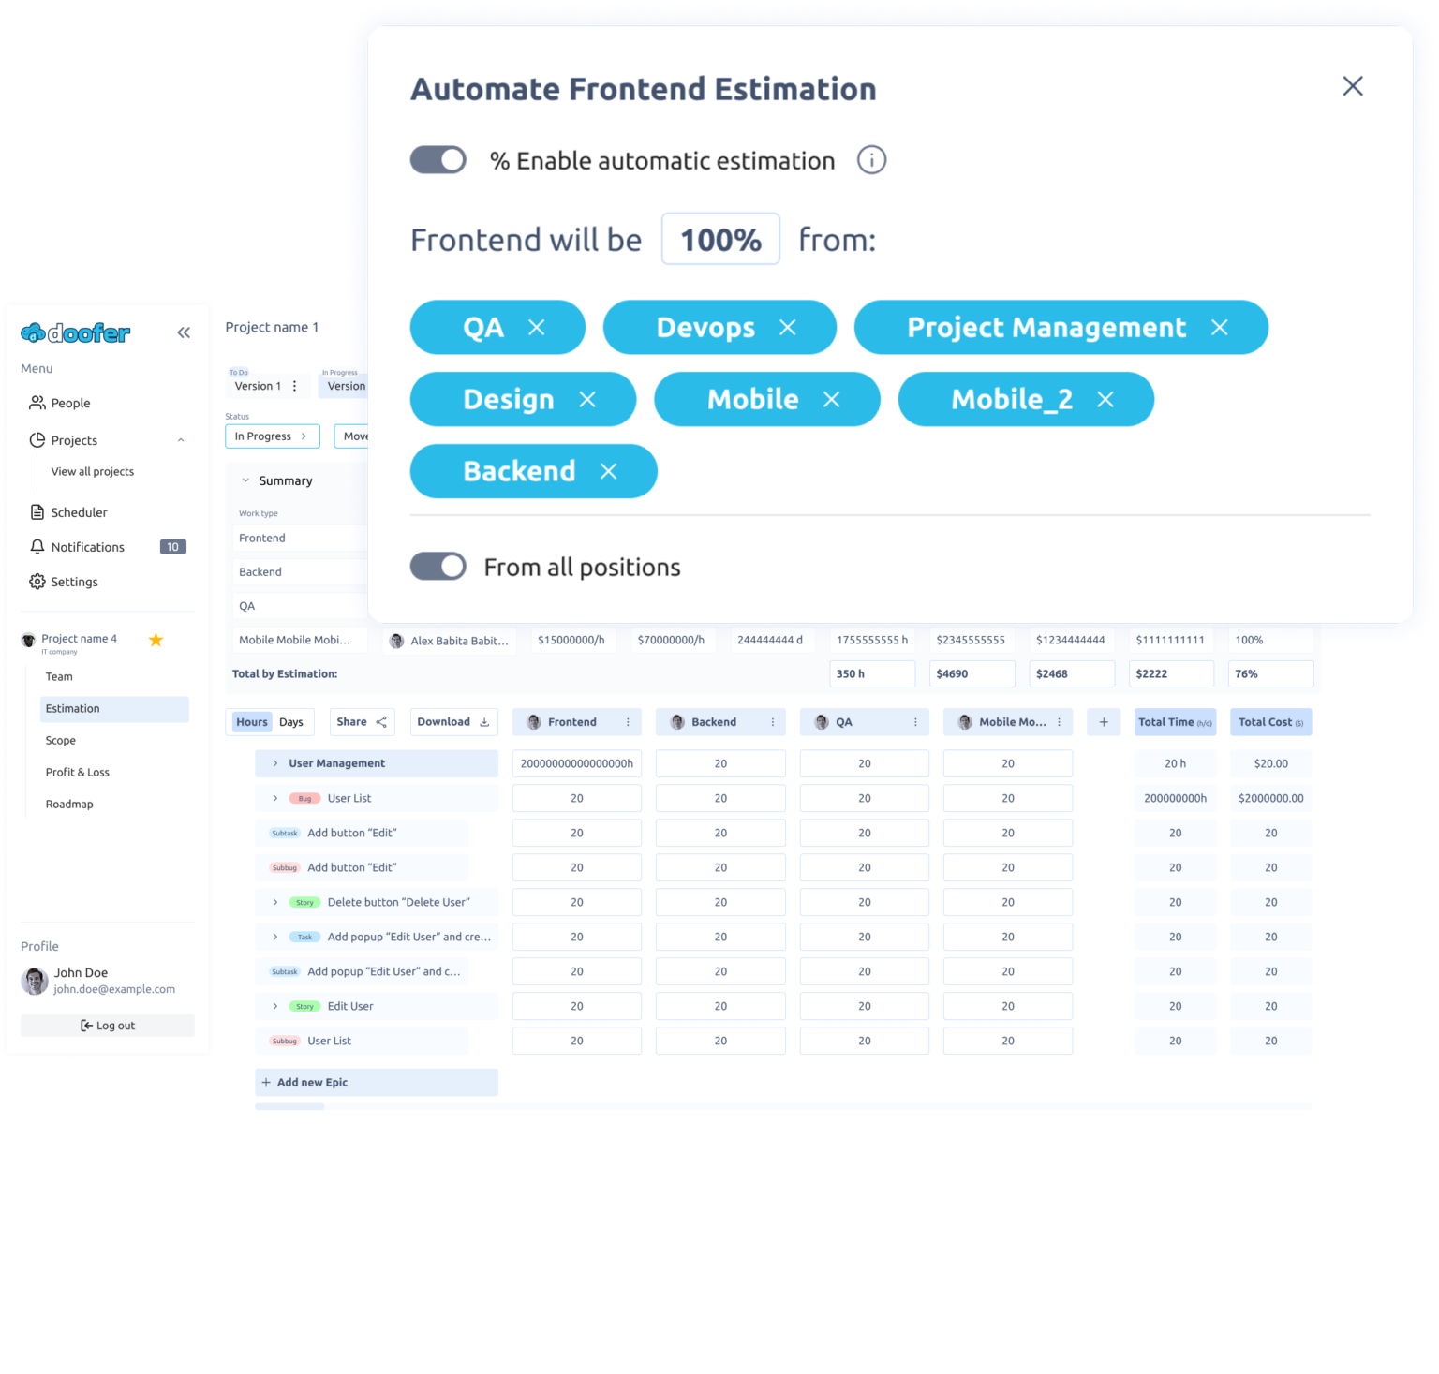
Task: Open the Estimation menu item
Action: coord(72,708)
